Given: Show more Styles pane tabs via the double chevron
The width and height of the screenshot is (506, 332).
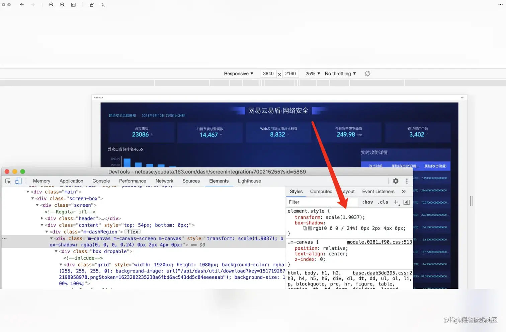Looking at the screenshot, I should coord(404,192).
